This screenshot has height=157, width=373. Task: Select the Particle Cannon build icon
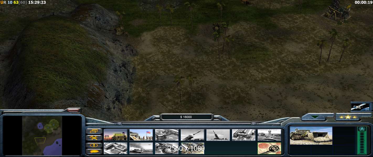[x=167, y=148]
